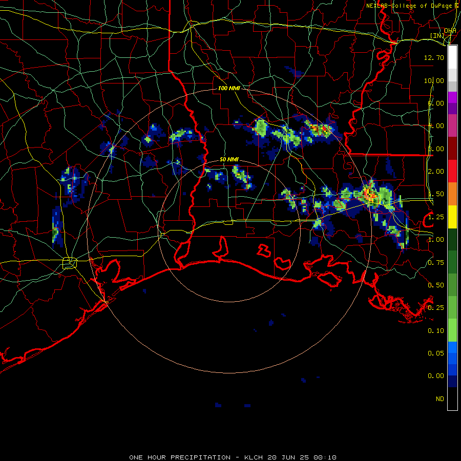Viewport: 461px width, 461px height.
Task: Click the 1.25 legend value
Action: coord(436,217)
